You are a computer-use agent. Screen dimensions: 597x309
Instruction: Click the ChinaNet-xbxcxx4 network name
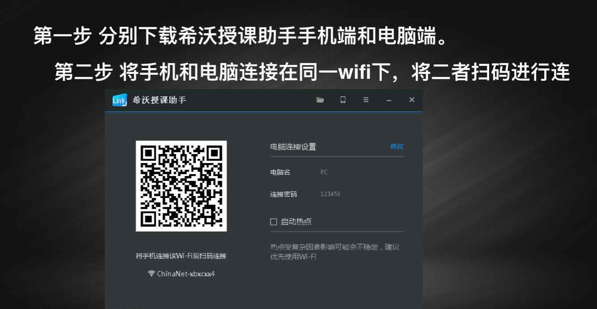point(186,274)
